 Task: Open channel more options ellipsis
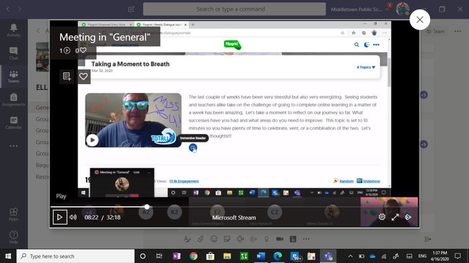pos(458,31)
